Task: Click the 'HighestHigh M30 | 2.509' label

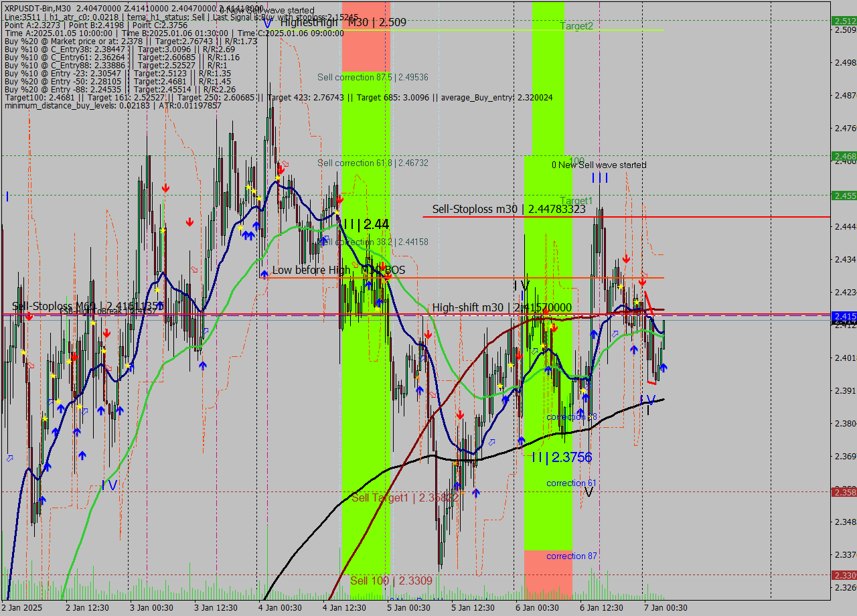Action: [x=343, y=22]
